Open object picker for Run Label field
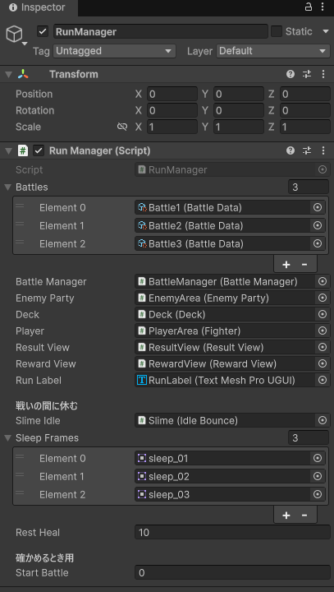 (322, 380)
